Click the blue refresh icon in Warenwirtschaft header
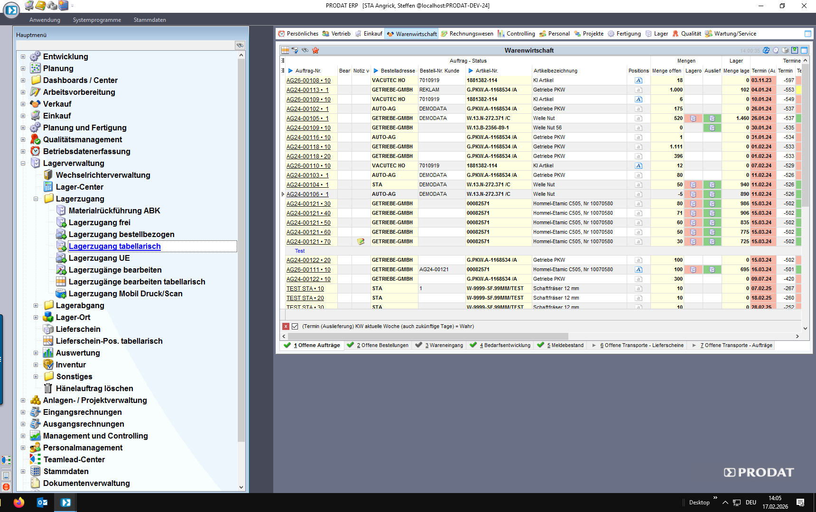The image size is (816, 512). [766, 50]
